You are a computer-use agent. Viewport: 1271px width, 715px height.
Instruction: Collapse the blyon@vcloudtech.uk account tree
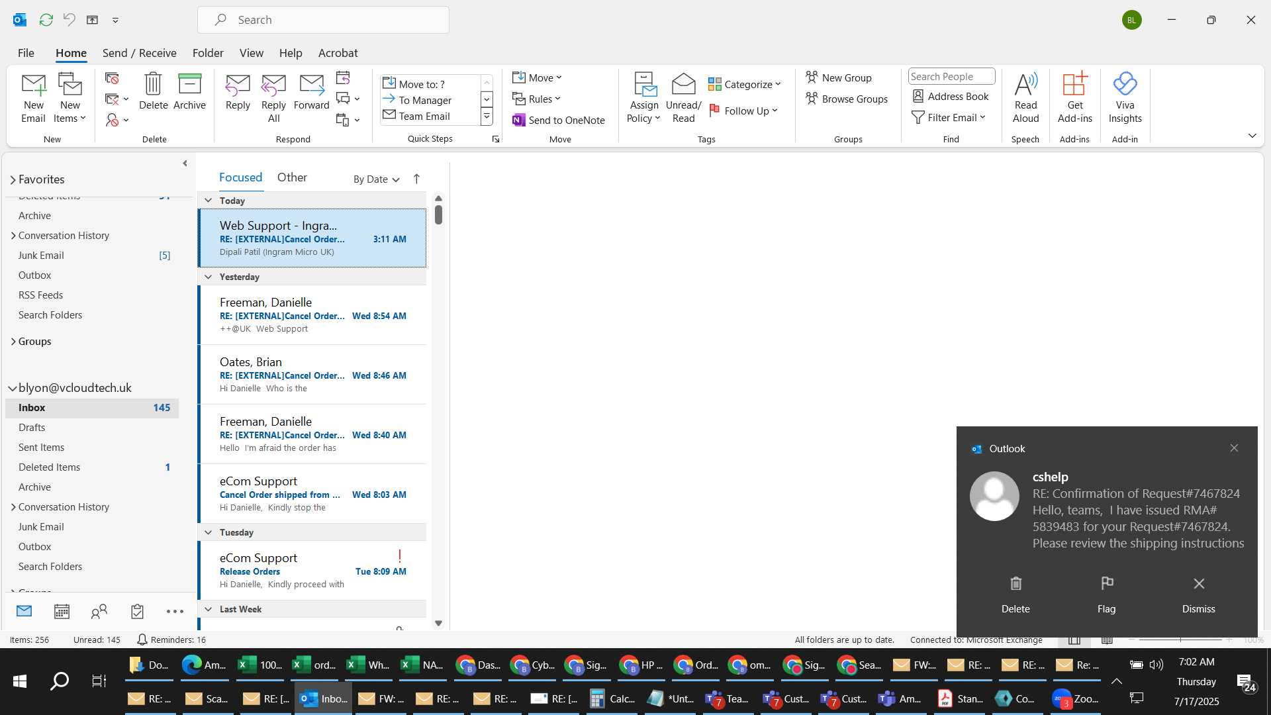point(13,388)
